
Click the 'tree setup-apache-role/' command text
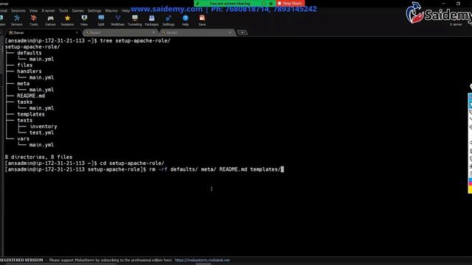[135, 40]
